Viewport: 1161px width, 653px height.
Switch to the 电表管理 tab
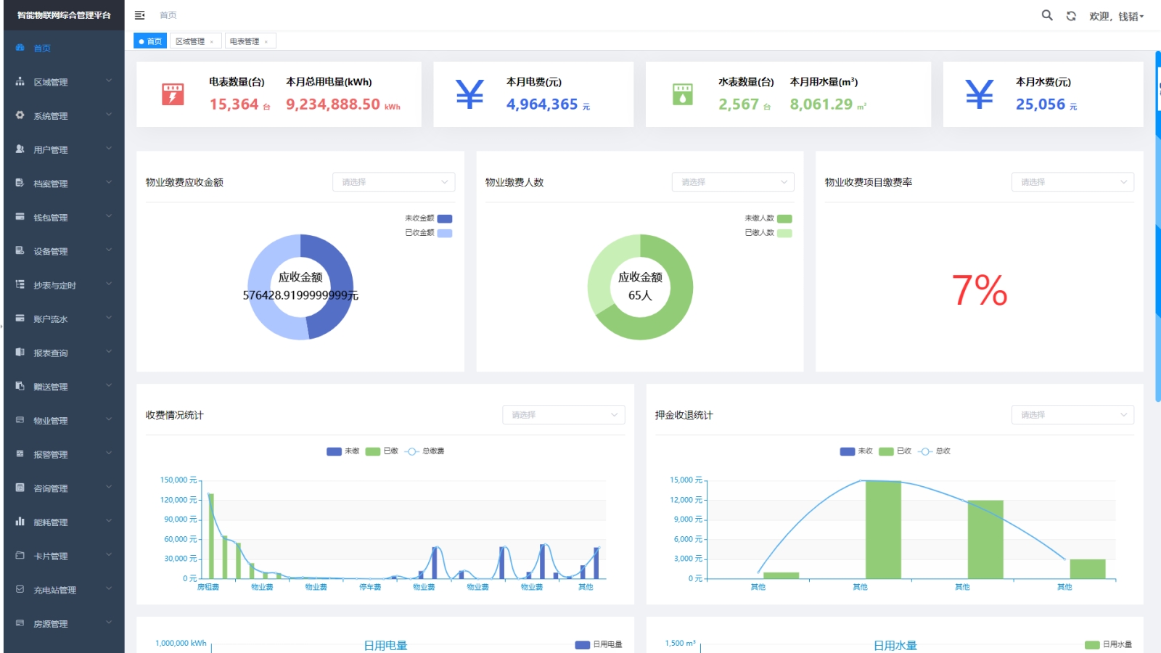tap(245, 41)
